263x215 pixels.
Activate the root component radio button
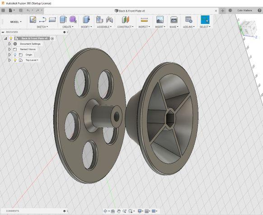pyautogui.click(x=52, y=38)
